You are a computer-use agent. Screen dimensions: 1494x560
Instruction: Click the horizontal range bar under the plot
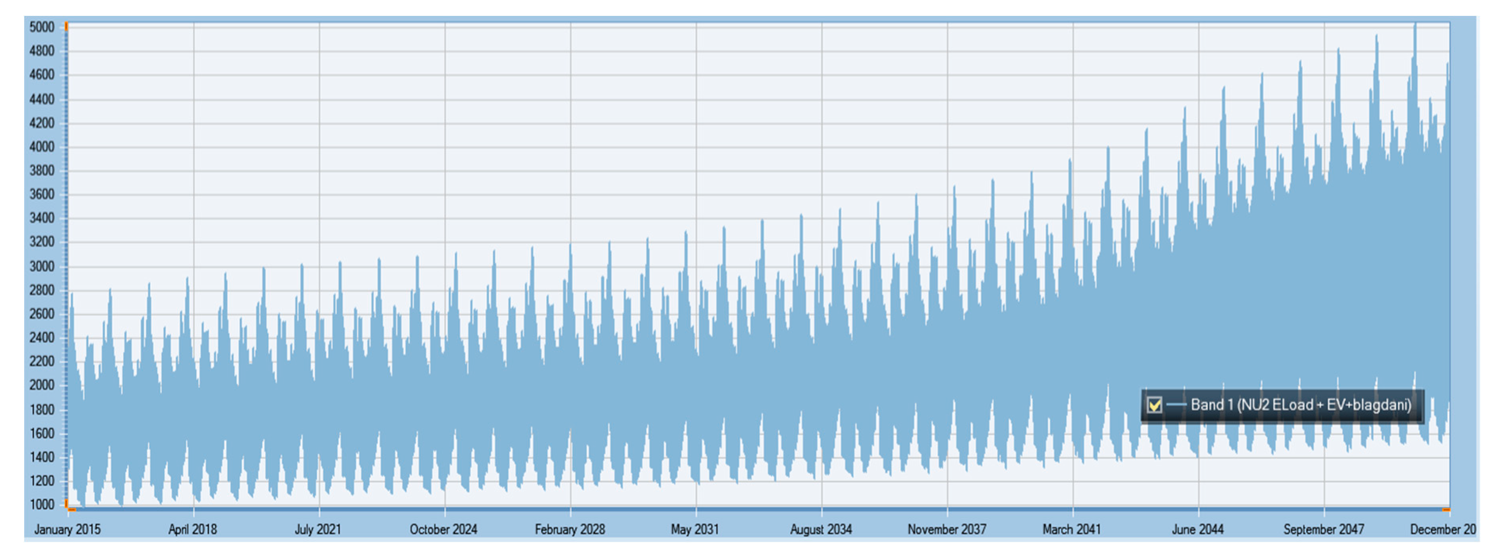[754, 510]
